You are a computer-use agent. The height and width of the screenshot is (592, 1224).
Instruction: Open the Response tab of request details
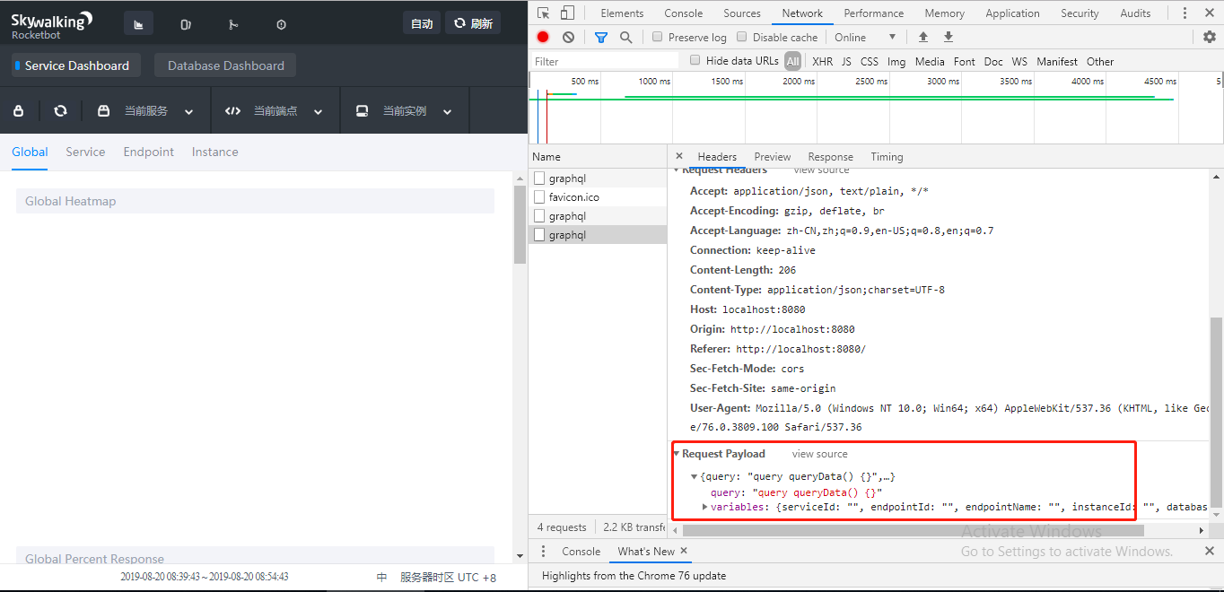(x=830, y=156)
